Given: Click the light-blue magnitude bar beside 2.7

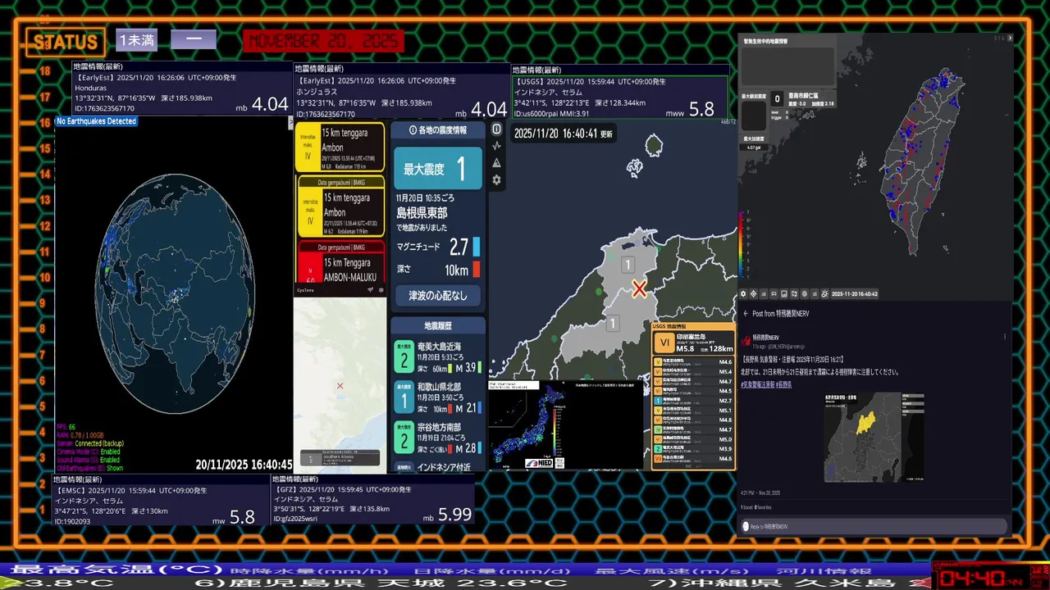Looking at the screenshot, I should (476, 247).
